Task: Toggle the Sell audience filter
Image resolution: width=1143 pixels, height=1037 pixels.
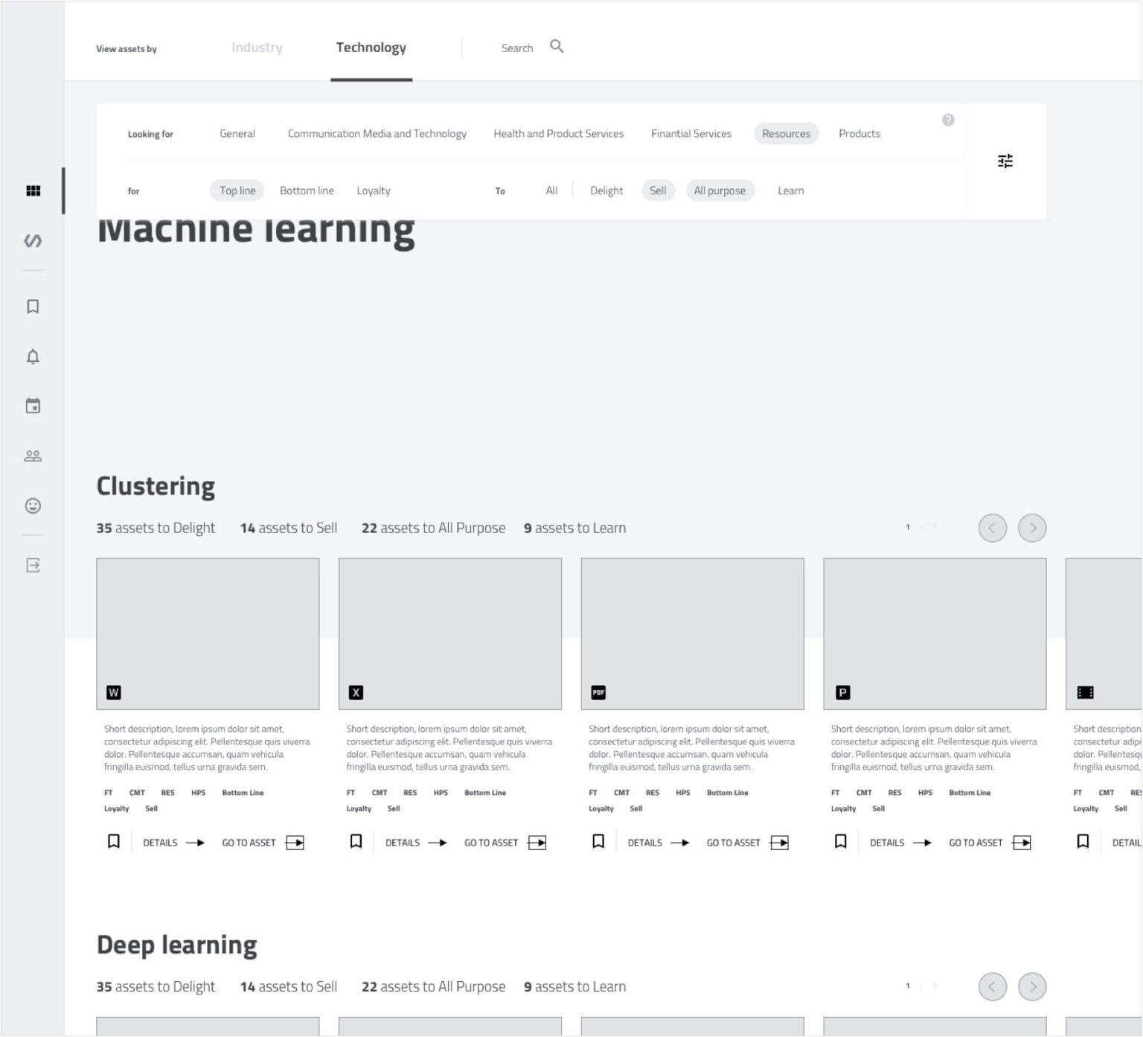Action: (x=658, y=191)
